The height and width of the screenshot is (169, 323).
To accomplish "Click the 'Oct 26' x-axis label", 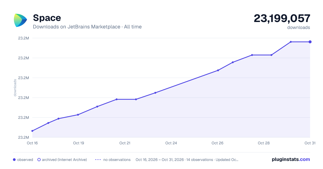I will point(217,143).
